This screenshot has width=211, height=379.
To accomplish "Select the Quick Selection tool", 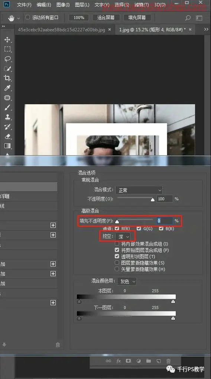I will 7,69.
